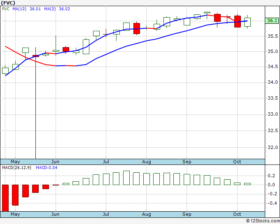The image size is (280, 224).
Task: Click the 33.0 price axis label
Action: (273, 114)
